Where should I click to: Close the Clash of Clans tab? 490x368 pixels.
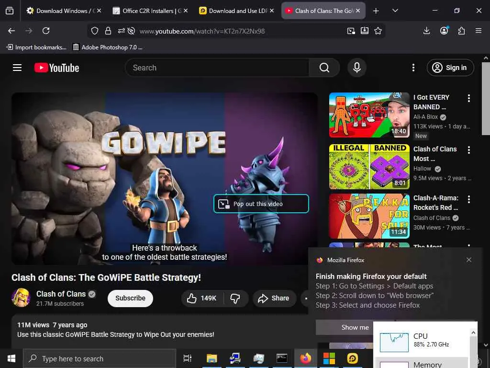tap(358, 11)
